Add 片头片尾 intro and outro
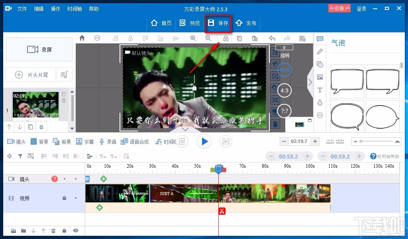 coord(31,75)
